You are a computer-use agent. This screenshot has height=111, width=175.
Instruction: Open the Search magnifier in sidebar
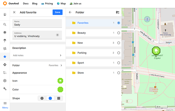5,25
